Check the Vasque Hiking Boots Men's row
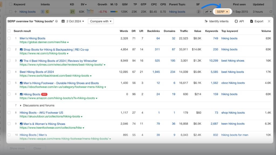 [9, 135]
